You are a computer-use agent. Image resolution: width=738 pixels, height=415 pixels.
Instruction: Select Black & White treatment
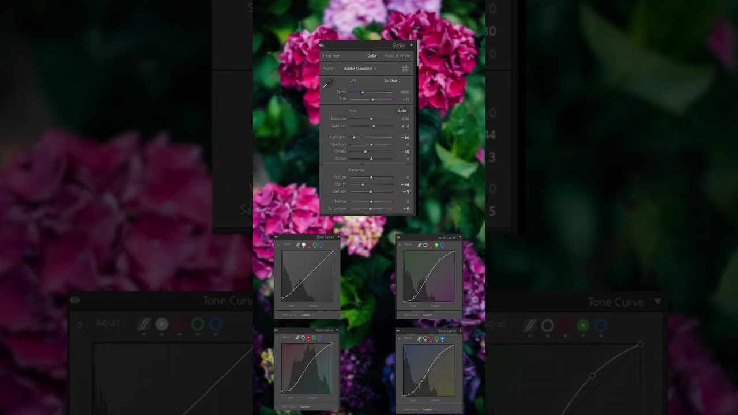[397, 56]
